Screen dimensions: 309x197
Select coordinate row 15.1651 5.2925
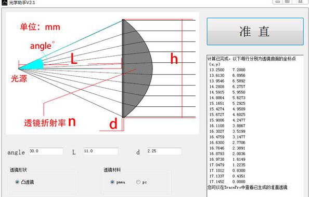[x=227, y=103]
